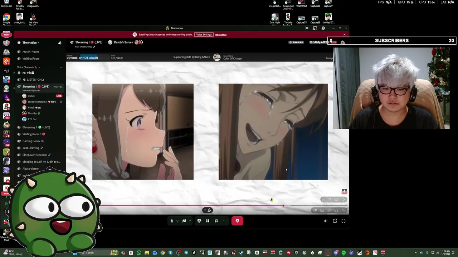Open the activities grid icon
This screenshot has height=257, width=458.
[208, 221]
